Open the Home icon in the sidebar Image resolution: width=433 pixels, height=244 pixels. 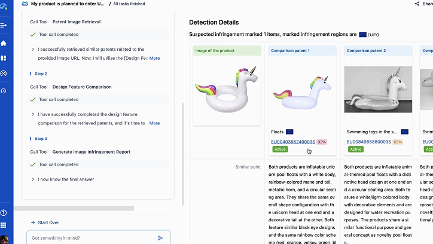[x=4, y=43]
